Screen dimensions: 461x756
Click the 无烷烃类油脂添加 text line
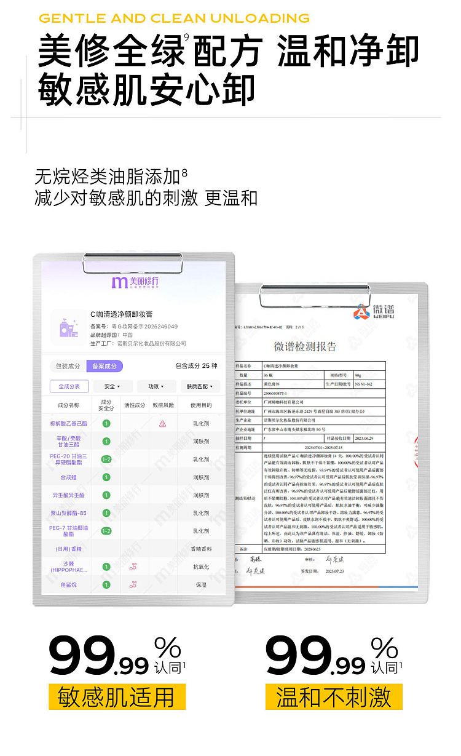pyautogui.click(x=111, y=177)
